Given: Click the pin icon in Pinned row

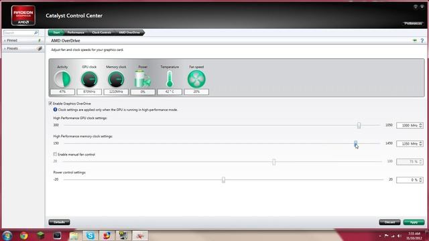Looking at the screenshot, I should tap(40, 40).
